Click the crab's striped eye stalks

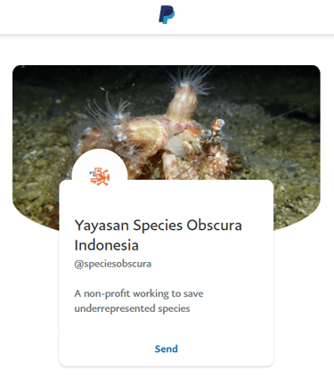(212, 129)
